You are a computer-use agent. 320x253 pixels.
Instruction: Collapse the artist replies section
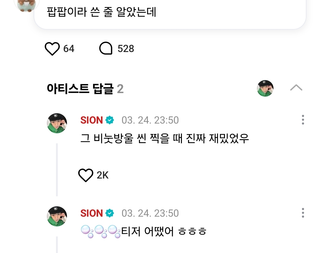296,88
